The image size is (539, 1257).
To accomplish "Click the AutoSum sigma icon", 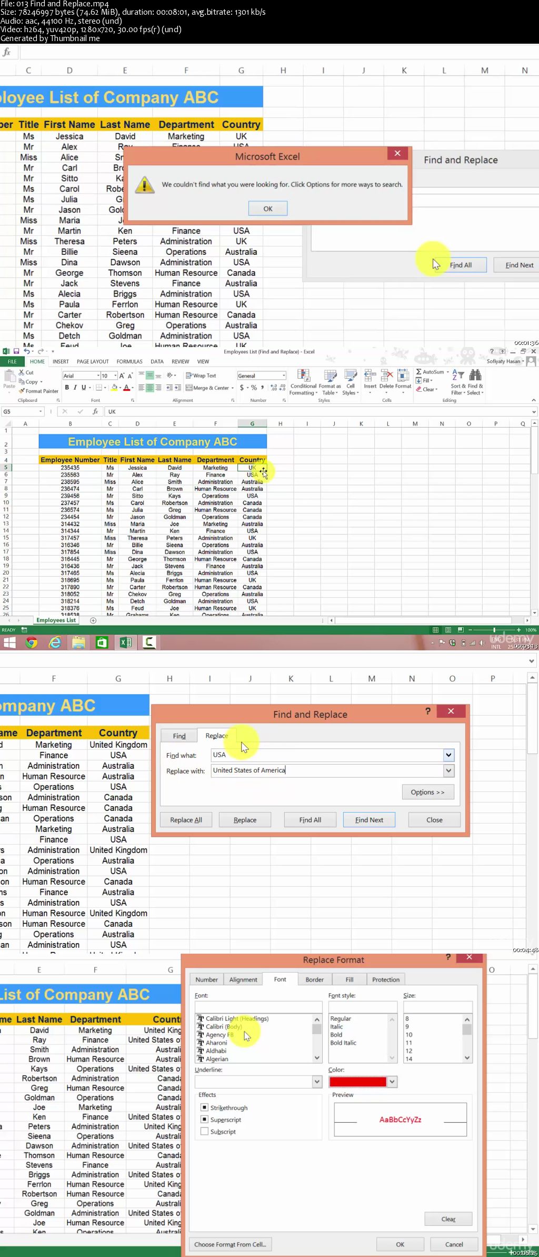I will (419, 372).
